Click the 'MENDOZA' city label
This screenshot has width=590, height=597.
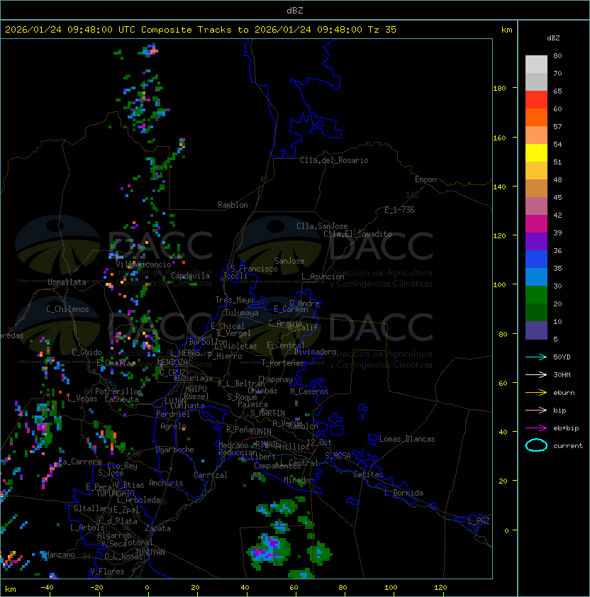[x=172, y=362]
